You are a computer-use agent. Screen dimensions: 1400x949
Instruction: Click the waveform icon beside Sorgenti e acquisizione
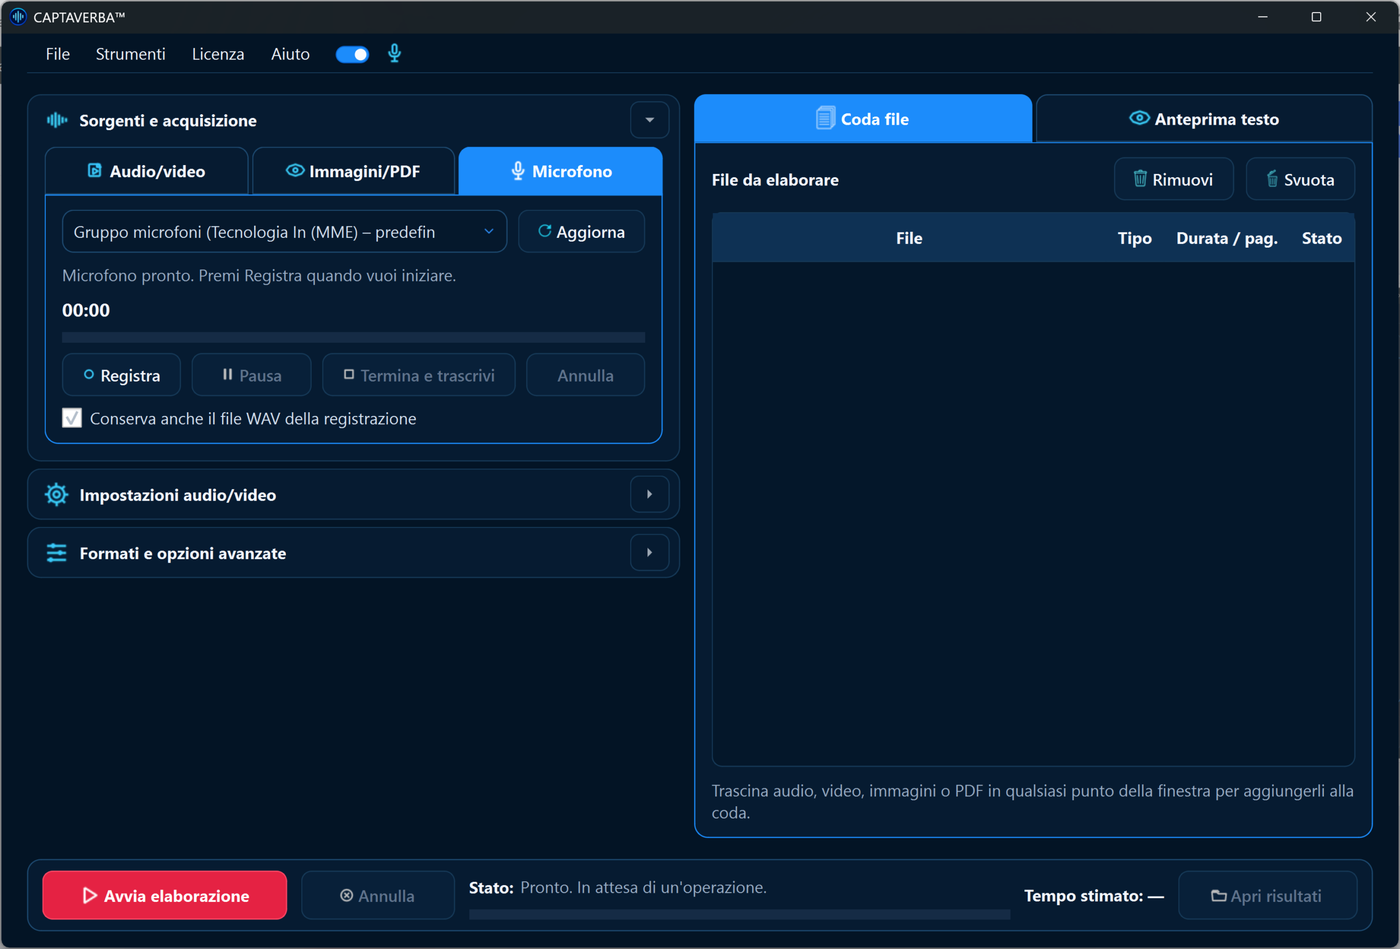click(57, 120)
